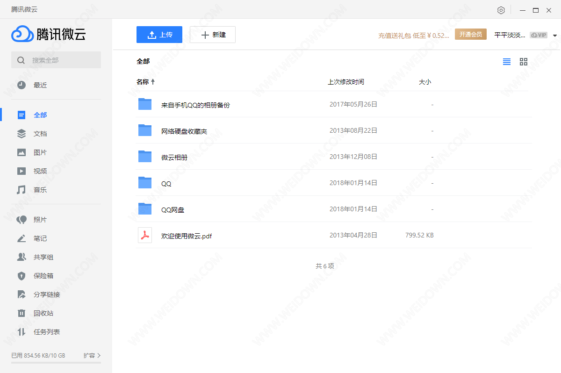
Task: Click the username 平平淡淡
Action: [510, 35]
